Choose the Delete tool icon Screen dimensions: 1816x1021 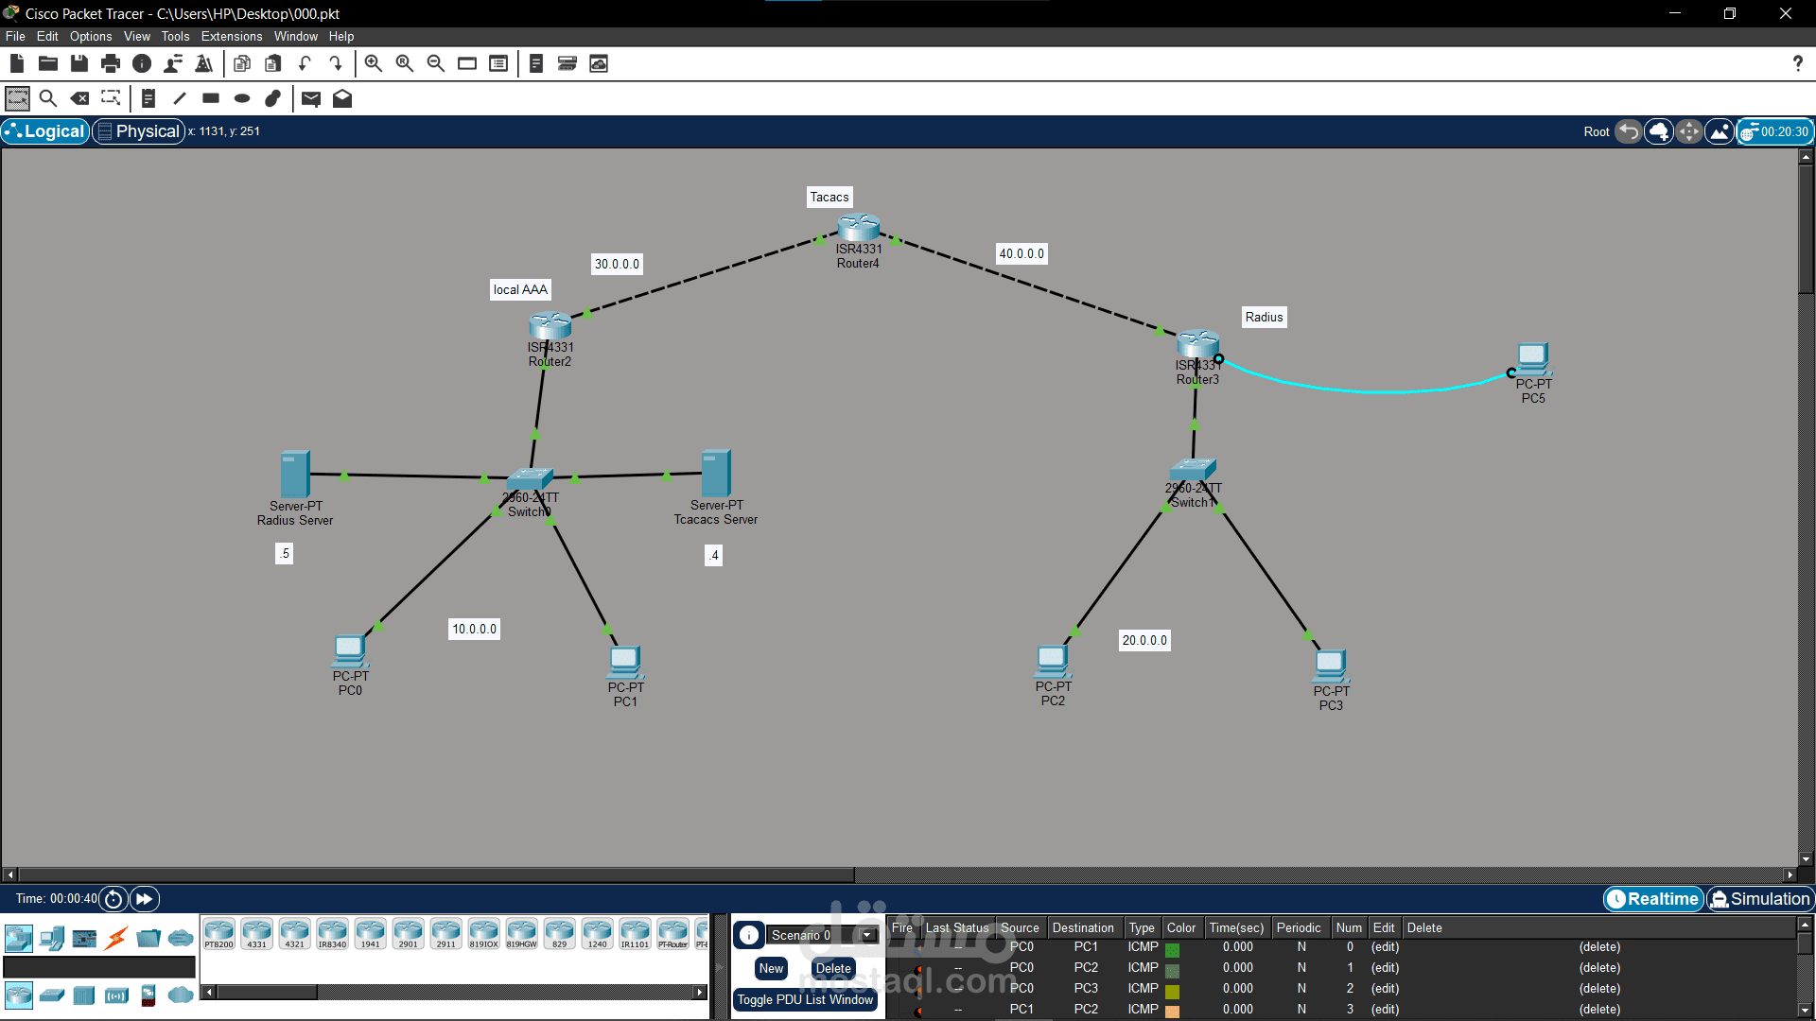coord(80,98)
